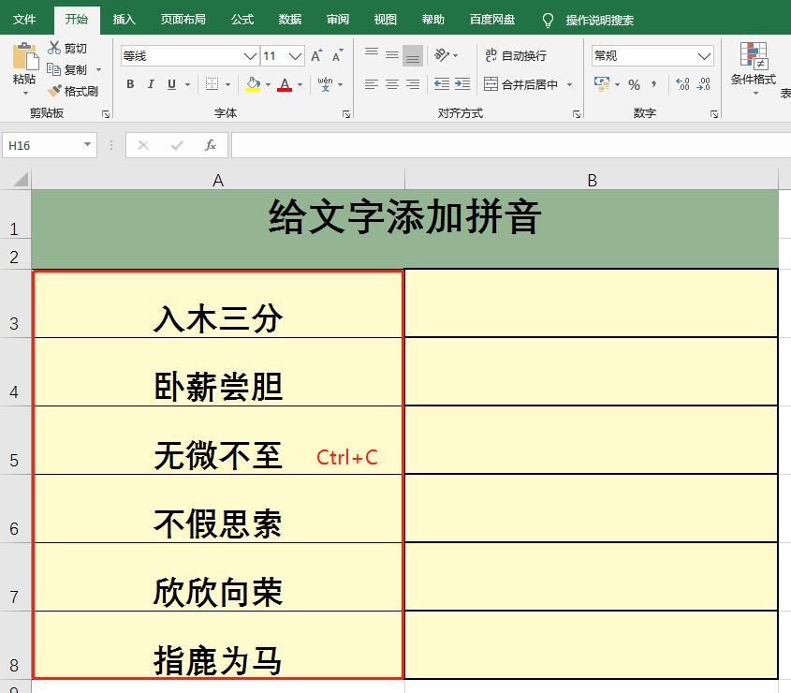Open the 审阅 ribbon tab

pos(337,18)
